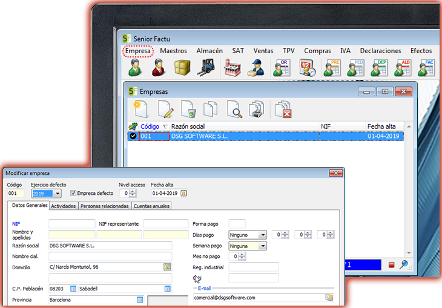Click the forklift warehouse icon
442x308 pixels.
coord(206,68)
